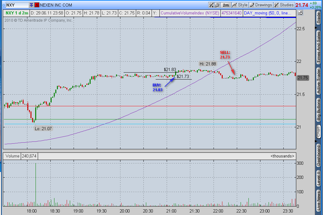
Task: Expand the NXY symbol dropdown arrow
Action: click(x=31, y=5)
